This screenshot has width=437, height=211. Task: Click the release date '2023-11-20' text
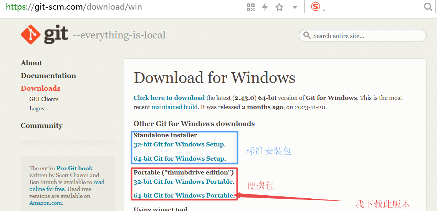click(x=310, y=107)
